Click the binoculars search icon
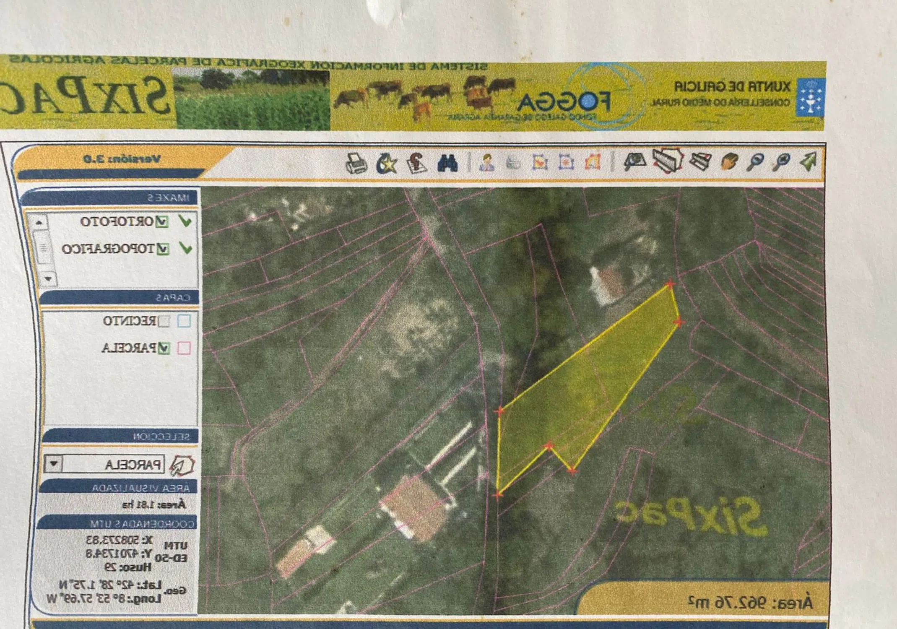This screenshot has width=897, height=629. pyautogui.click(x=447, y=163)
